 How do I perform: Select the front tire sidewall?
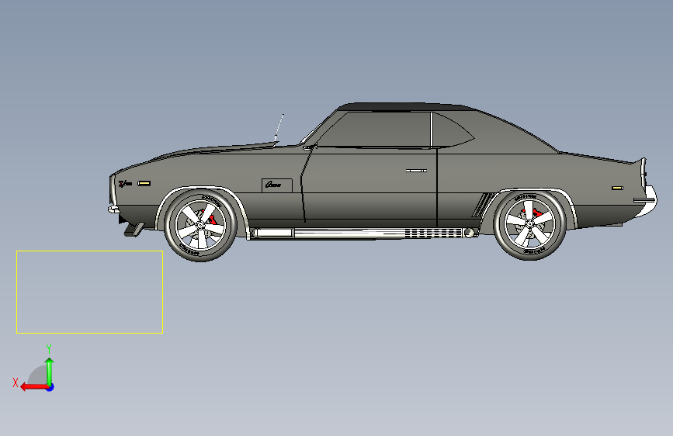(200, 255)
